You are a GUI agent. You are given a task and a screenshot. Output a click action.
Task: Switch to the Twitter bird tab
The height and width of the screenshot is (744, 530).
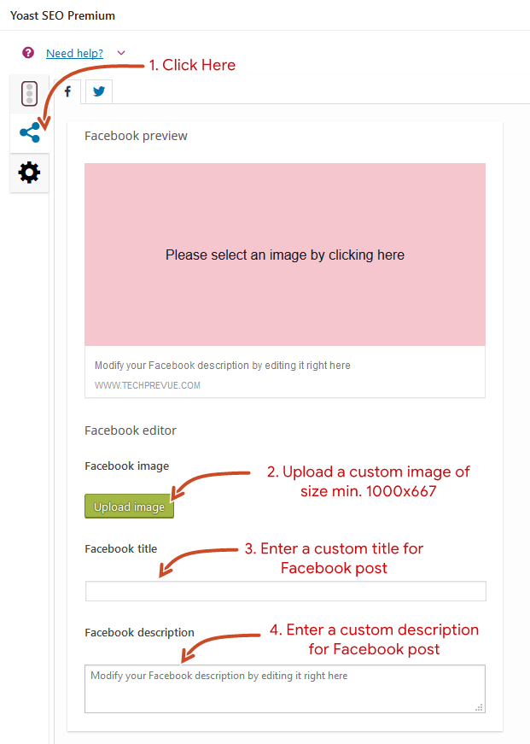(x=99, y=91)
